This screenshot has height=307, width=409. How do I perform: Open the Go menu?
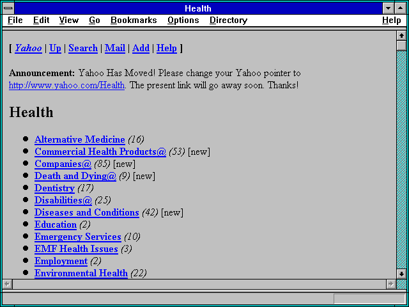(95, 20)
